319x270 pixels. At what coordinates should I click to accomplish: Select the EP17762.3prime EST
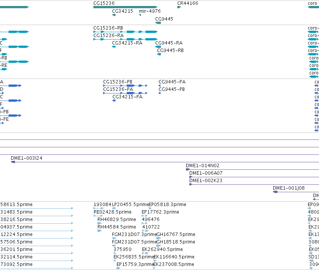pyautogui.click(x=144, y=216)
